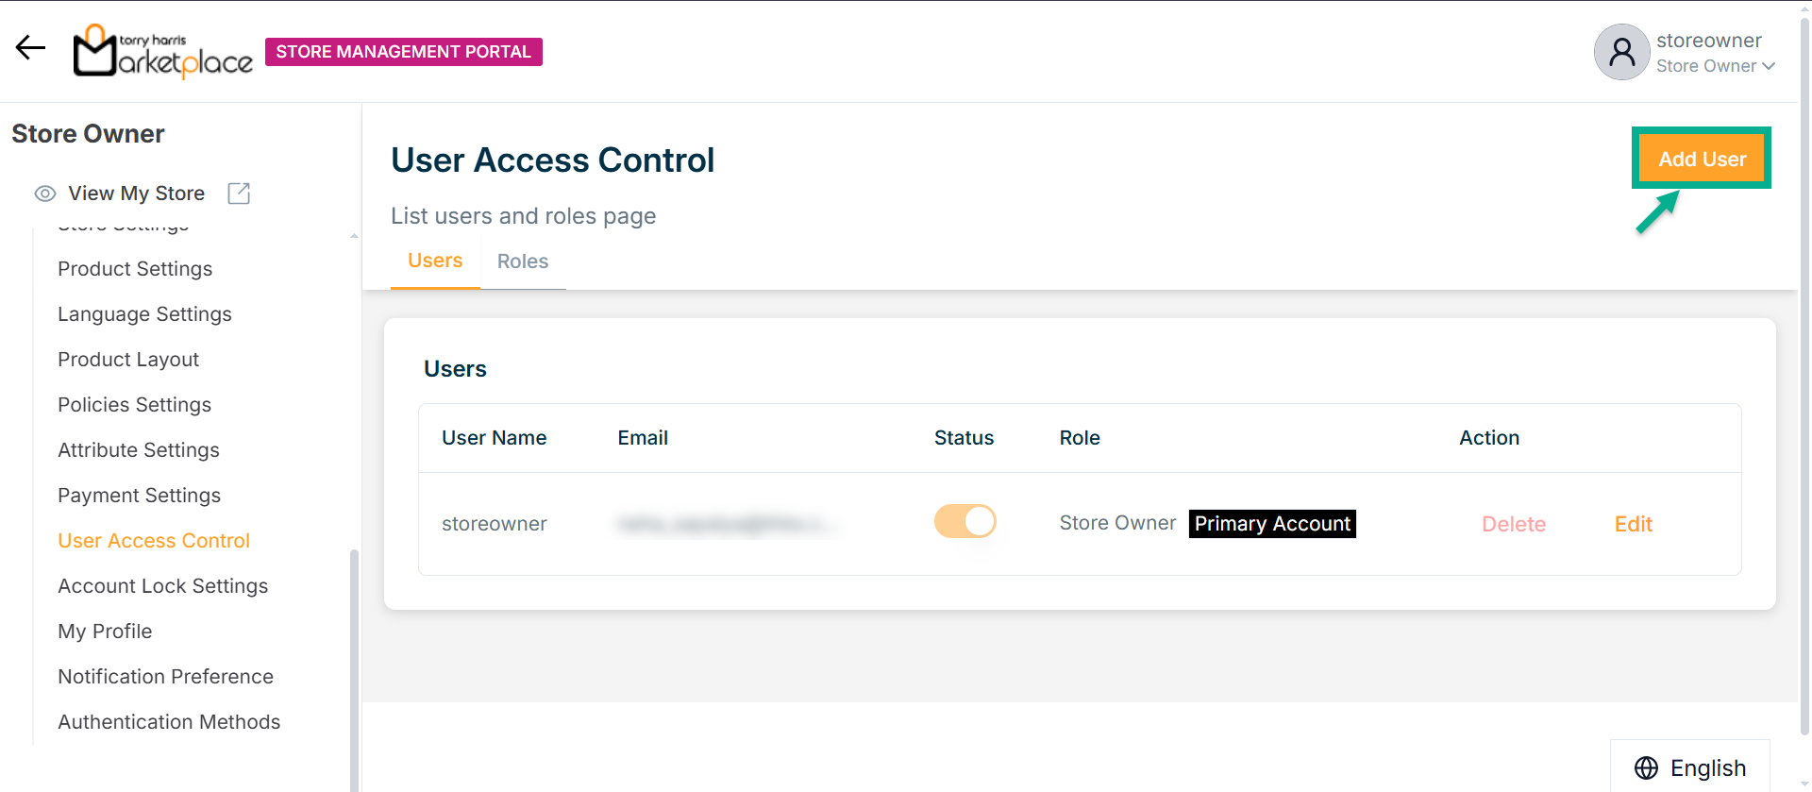
Task: Delete the storeowner user
Action: point(1513,524)
